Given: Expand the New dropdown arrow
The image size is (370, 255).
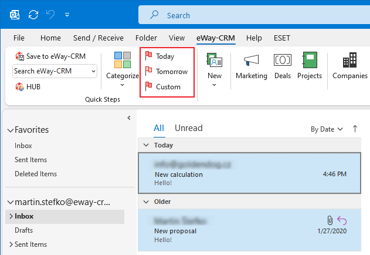Looking at the screenshot, I should [214, 85].
